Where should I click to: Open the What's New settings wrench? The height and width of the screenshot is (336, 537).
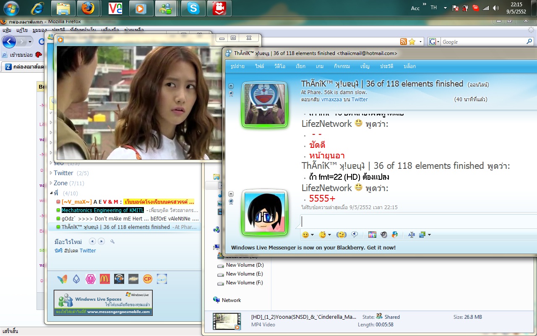(x=112, y=241)
